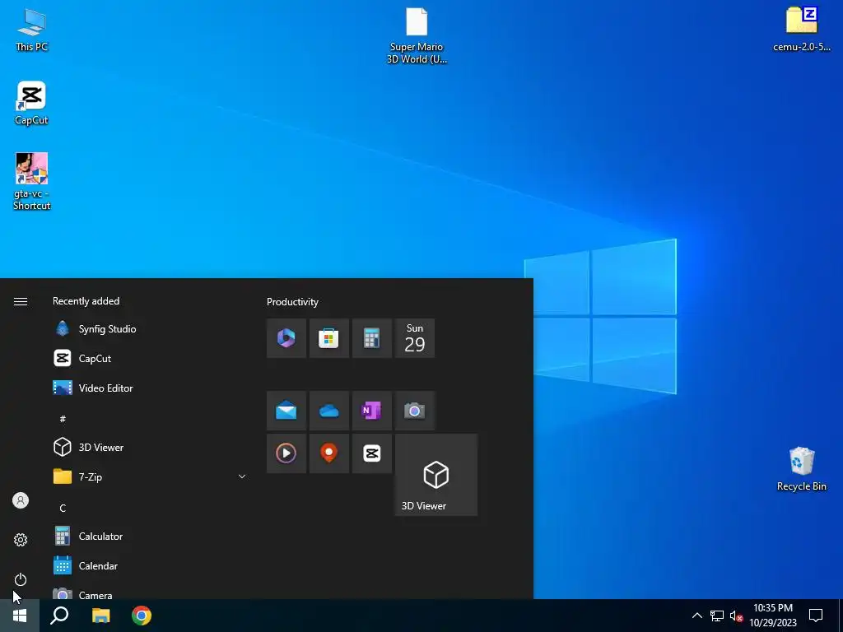Open the Maps location pin tile
Image resolution: width=843 pixels, height=632 pixels.
point(329,453)
